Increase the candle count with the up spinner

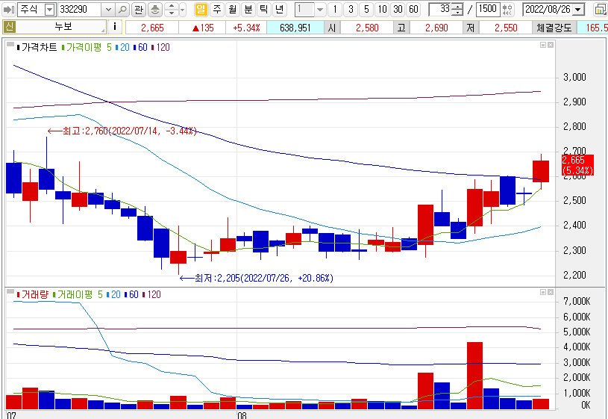click(458, 6)
